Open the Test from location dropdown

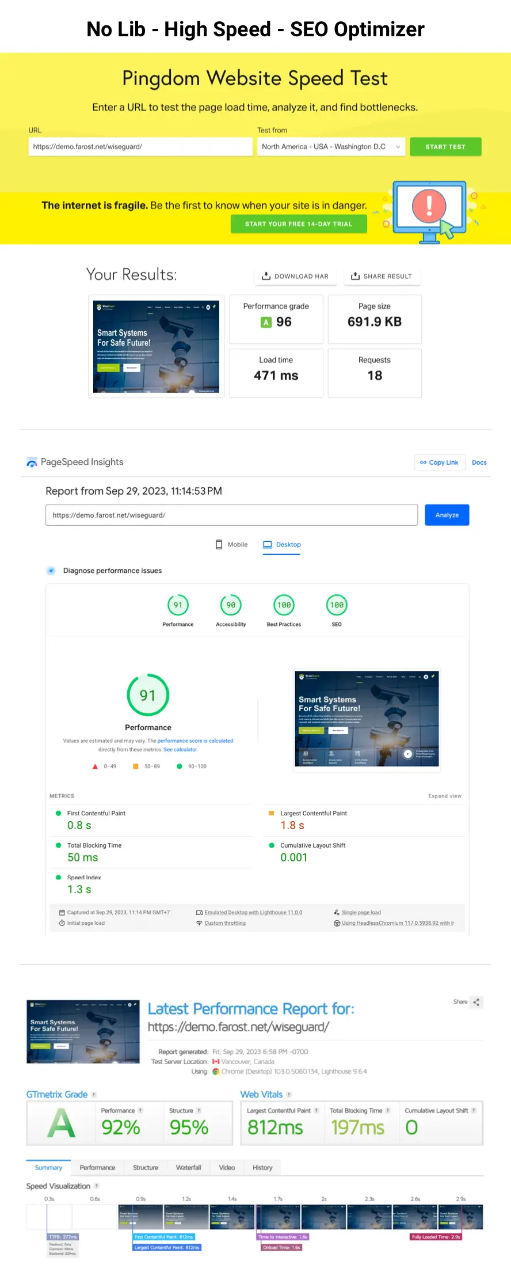coord(331,147)
